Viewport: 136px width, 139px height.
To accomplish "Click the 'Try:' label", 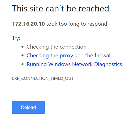I will point(16,38).
